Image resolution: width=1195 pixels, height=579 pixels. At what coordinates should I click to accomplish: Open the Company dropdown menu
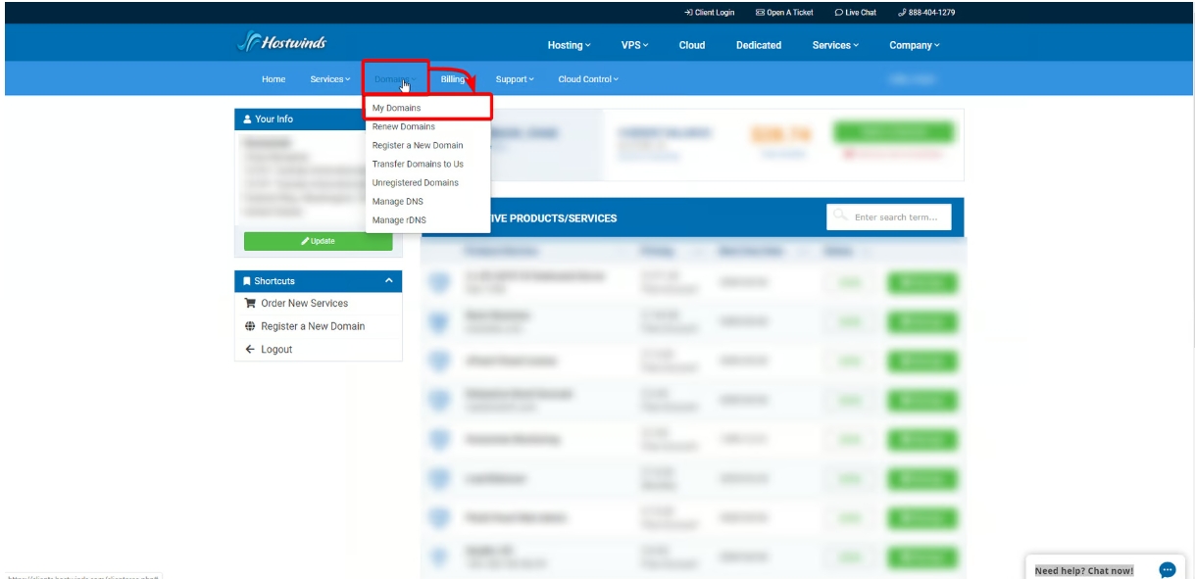(914, 45)
